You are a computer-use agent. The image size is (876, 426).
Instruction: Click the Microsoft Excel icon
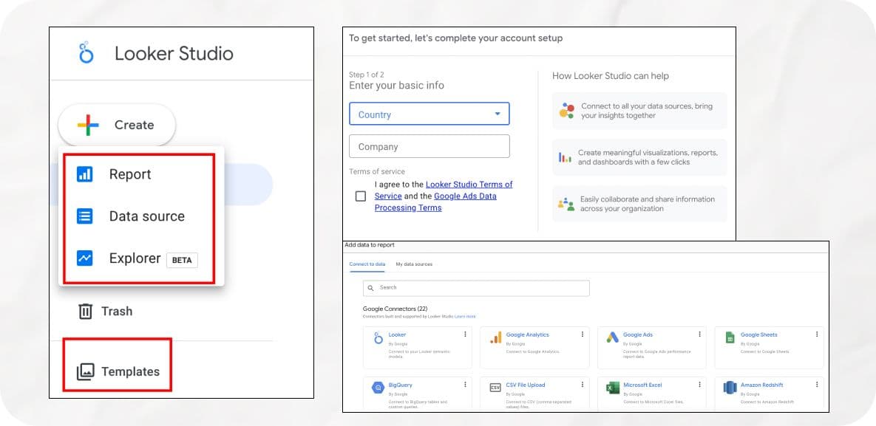612,388
